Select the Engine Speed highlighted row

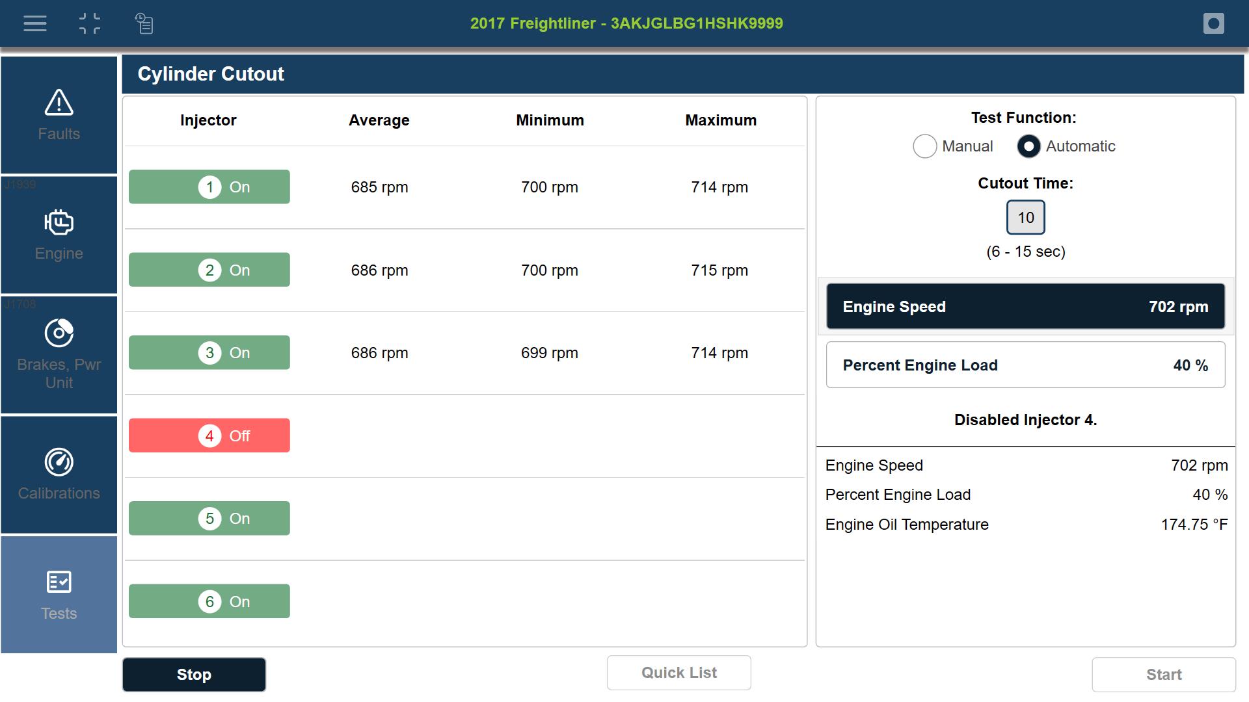pos(1025,306)
